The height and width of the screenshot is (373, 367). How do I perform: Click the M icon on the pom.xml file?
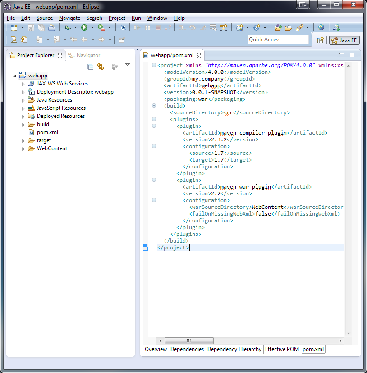point(31,132)
